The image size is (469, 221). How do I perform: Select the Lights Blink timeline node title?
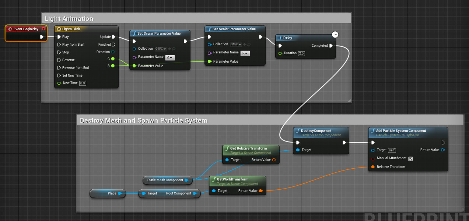pyautogui.click(x=71, y=29)
